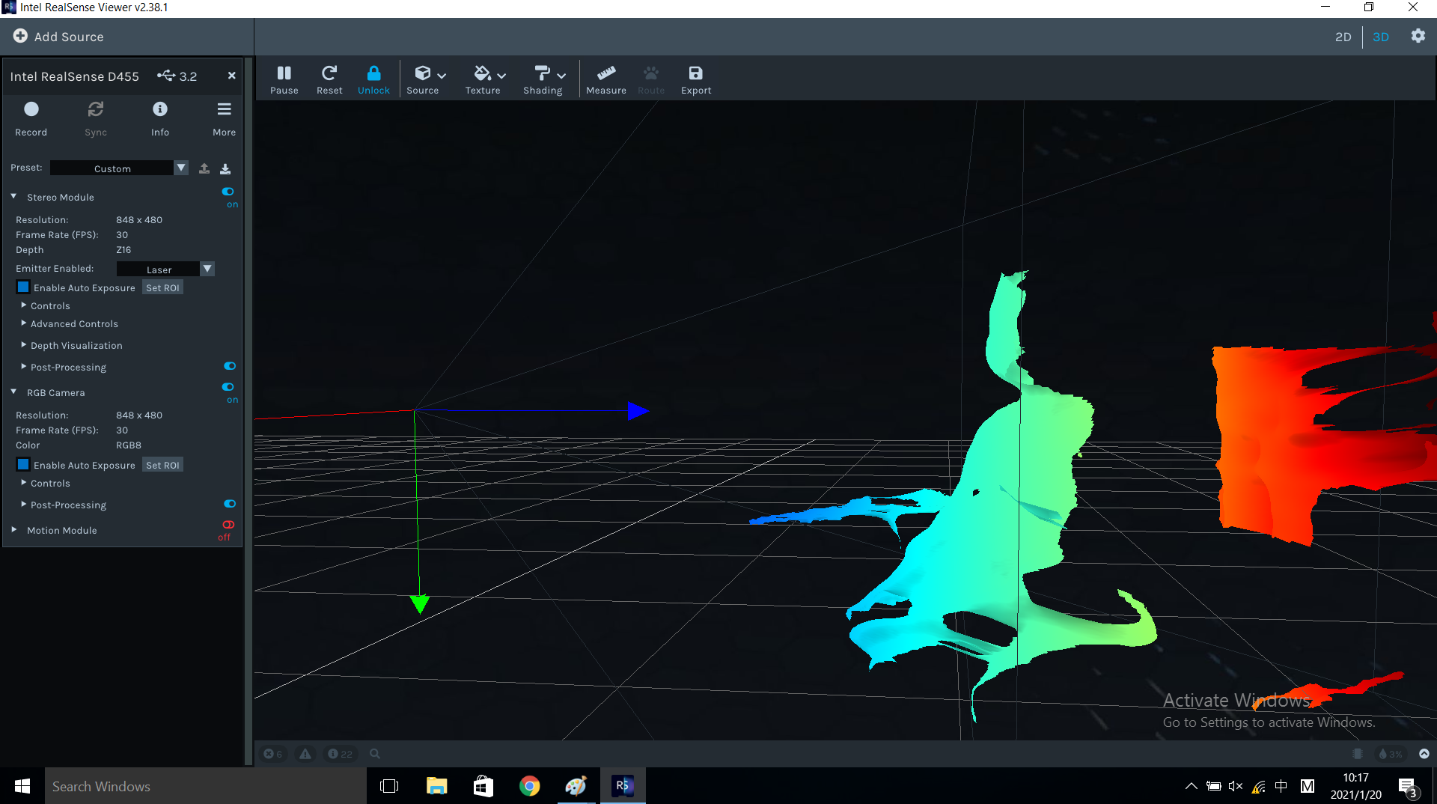Toggle the Stereo Module on or off
This screenshot has width=1437, height=804.
point(228,192)
